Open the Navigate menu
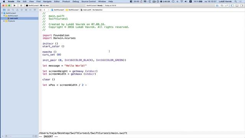This screenshot has width=245, height=138. point(47,2)
